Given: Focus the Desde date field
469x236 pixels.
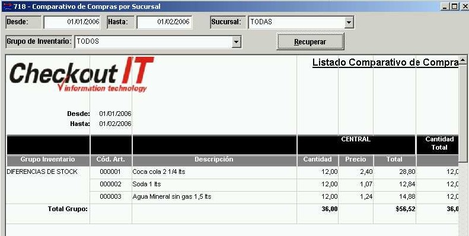Looking at the screenshot, I should [x=72, y=22].
